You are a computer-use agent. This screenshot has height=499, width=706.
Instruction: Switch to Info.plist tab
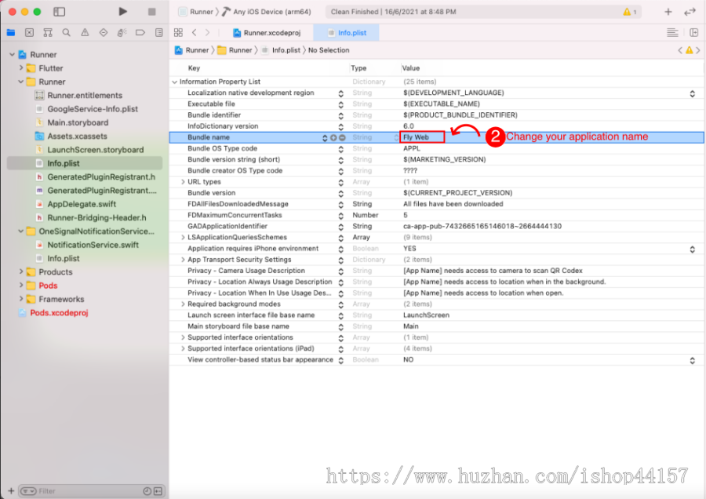(348, 32)
